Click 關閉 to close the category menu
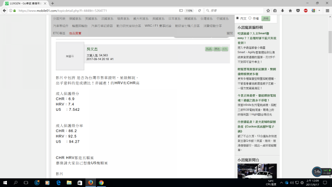This screenshot has height=187, width=332. pyautogui.click(x=230, y=33)
